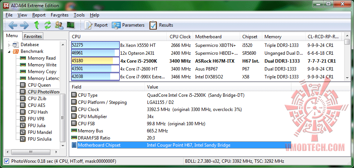This screenshot has height=168, width=354.
Task: Select the CPU Clock field row
Action: pos(180,109)
